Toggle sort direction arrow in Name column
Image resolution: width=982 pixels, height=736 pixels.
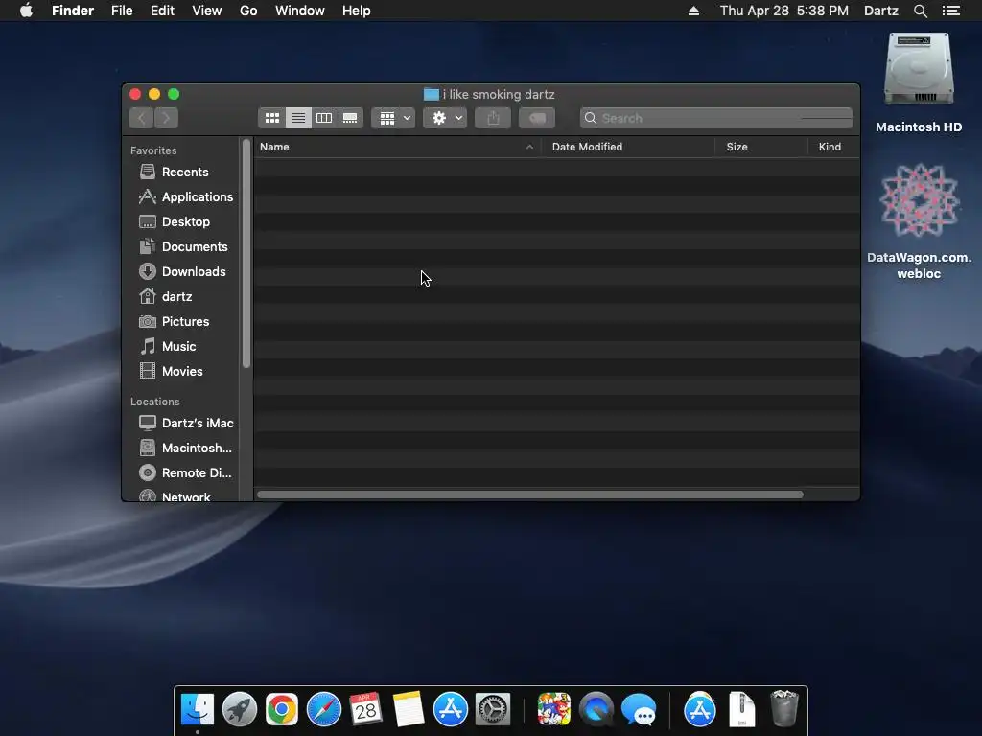pyautogui.click(x=529, y=147)
